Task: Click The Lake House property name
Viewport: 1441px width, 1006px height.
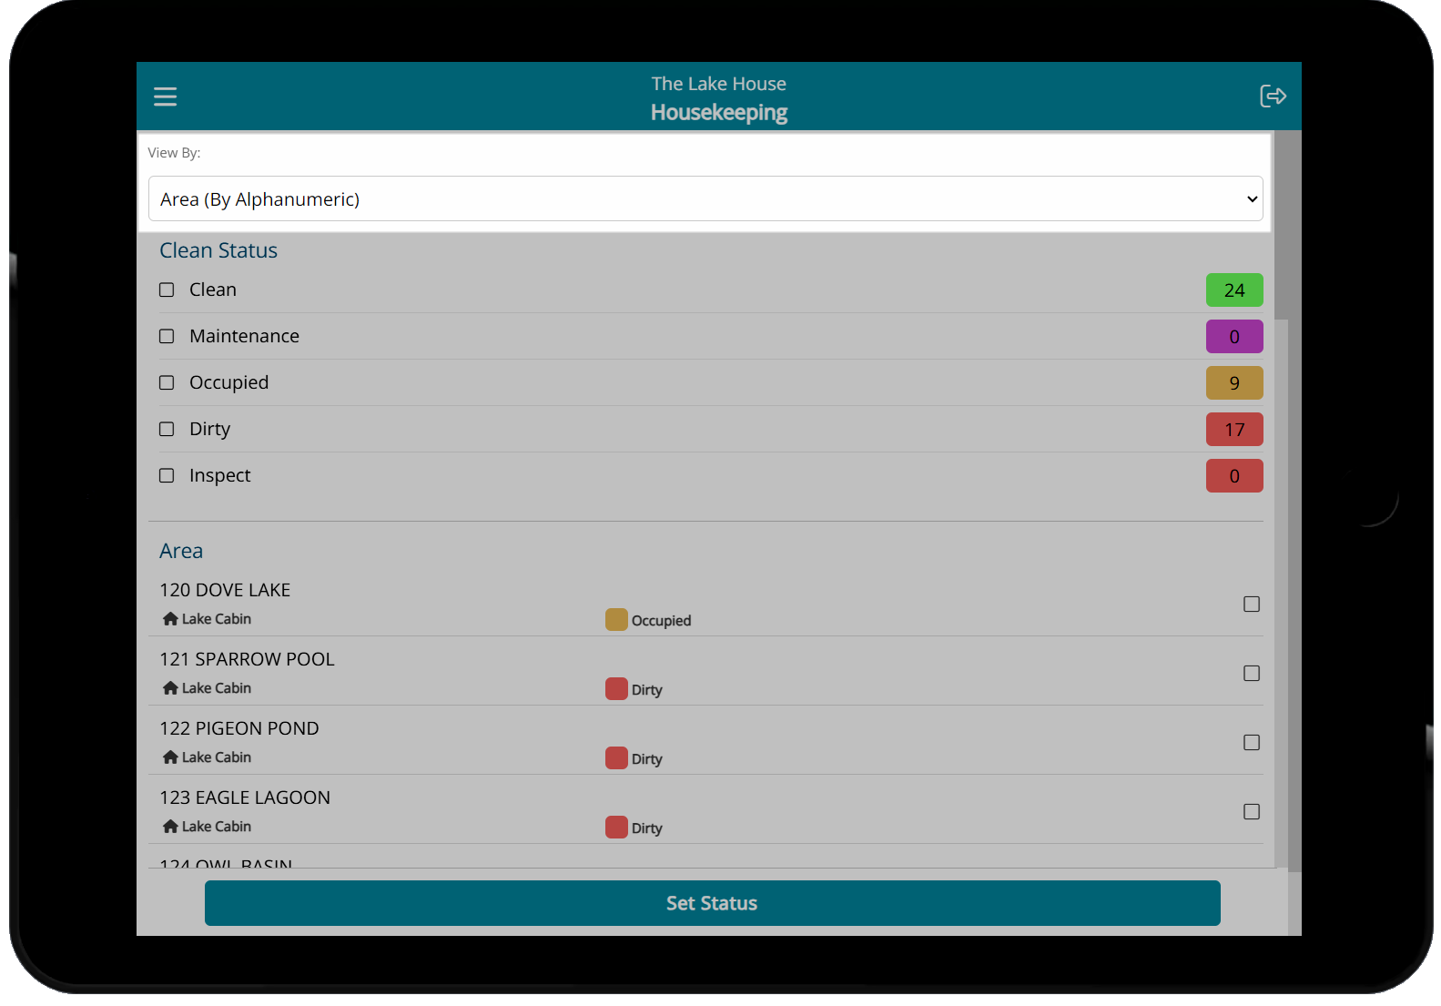Action: point(719,84)
